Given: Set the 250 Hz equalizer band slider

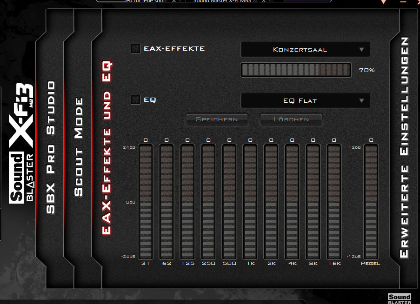Looking at the screenshot, I should (x=208, y=202).
